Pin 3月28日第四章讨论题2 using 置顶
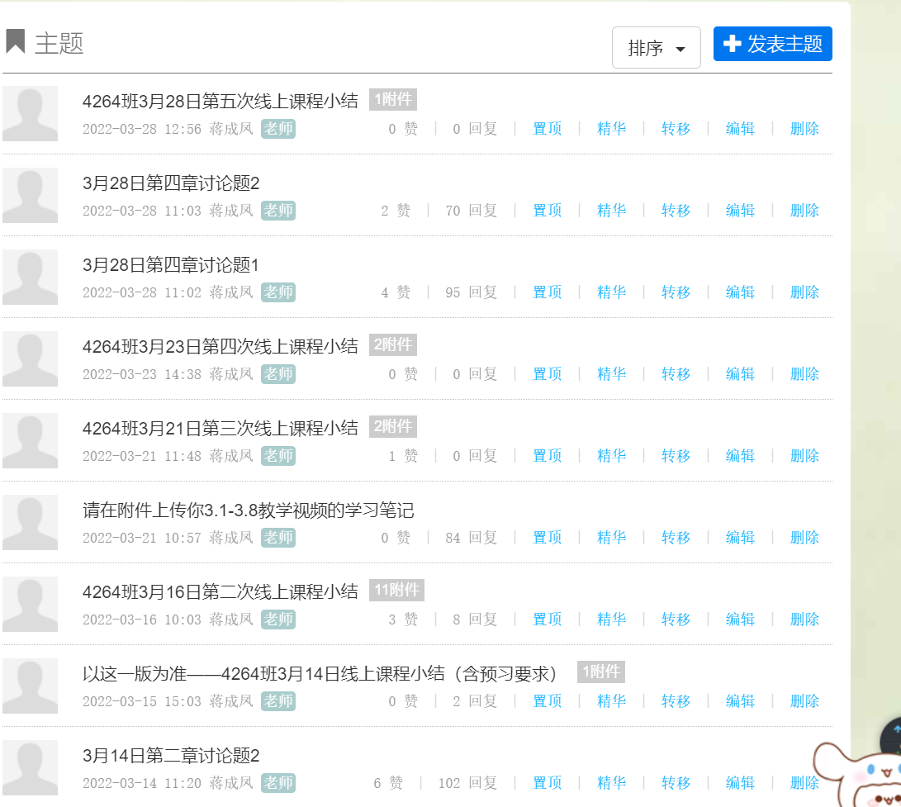 coord(547,211)
